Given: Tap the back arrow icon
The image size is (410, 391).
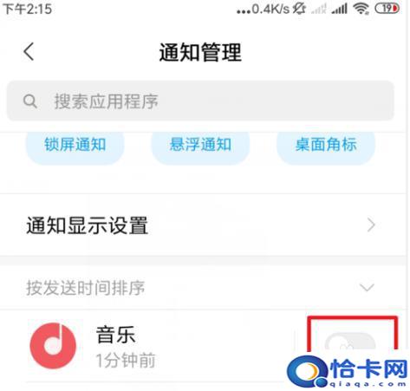Looking at the screenshot, I should click(29, 52).
